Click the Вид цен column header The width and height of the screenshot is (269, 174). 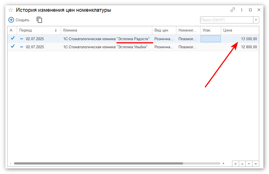[164, 30]
